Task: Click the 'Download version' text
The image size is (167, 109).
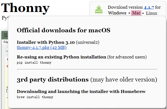Action: click(x=125, y=7)
